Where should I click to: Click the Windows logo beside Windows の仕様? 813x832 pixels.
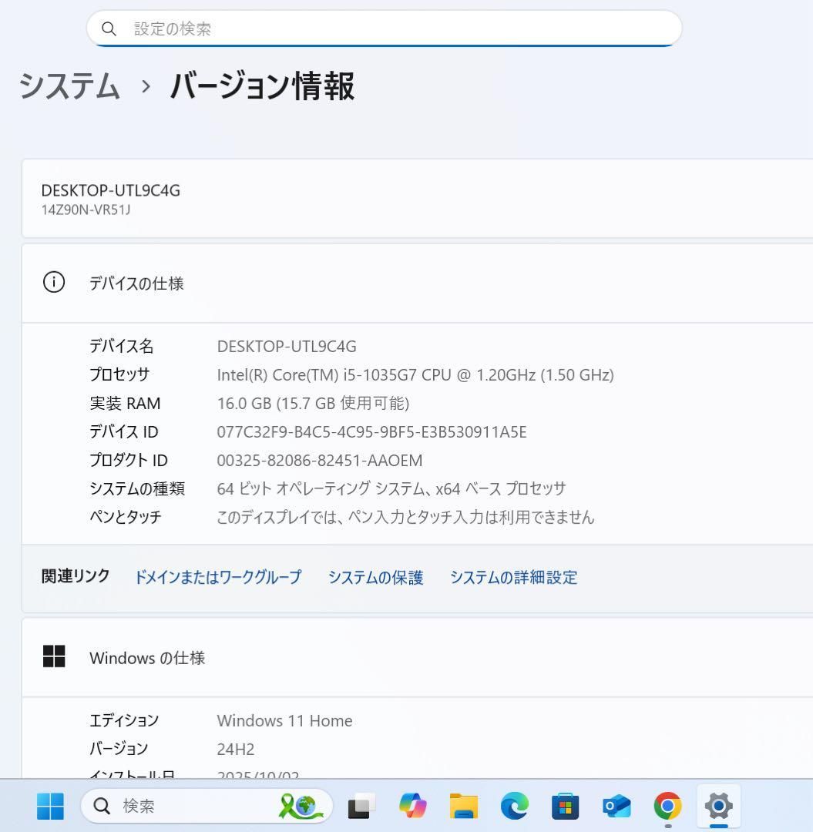[x=54, y=656]
